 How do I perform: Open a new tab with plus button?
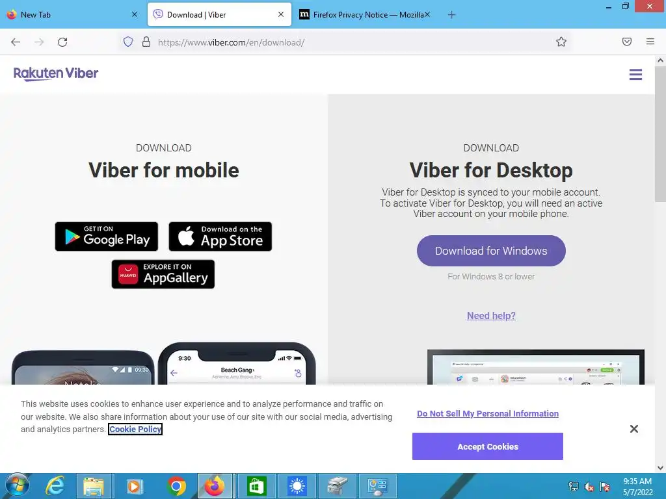pos(451,15)
